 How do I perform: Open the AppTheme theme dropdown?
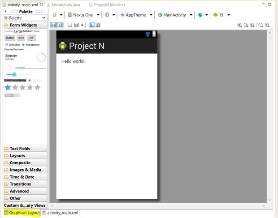136,15
